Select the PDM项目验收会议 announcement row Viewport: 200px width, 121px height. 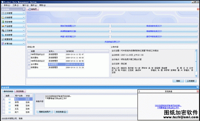coord(56,55)
